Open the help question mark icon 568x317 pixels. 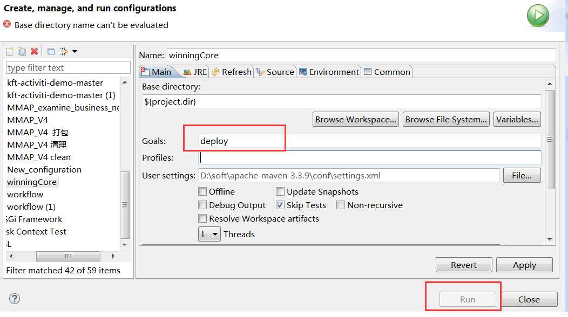point(15,299)
